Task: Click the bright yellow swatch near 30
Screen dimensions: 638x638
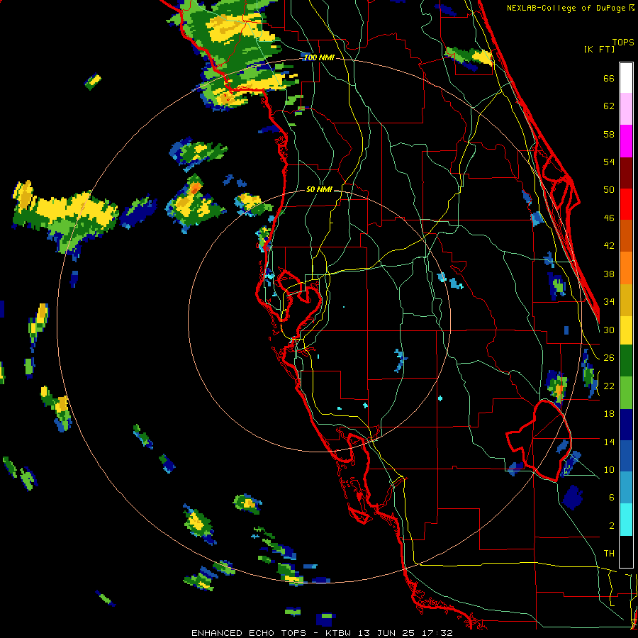Action: (x=626, y=330)
